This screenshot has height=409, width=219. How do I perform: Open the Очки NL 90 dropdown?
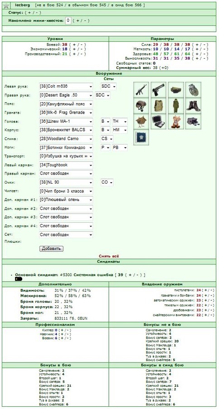pos(66,182)
